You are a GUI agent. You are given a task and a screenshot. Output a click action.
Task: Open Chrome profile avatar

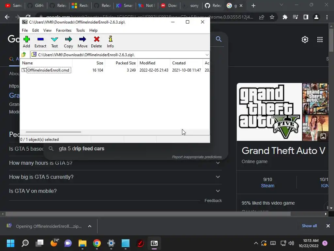316,17
